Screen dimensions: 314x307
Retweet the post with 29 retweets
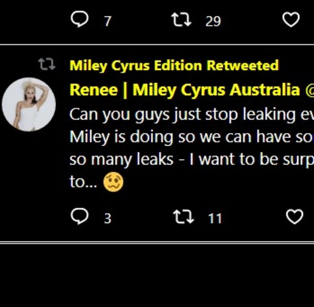click(x=181, y=20)
